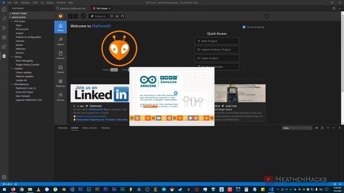Click Start Debugging in Debug group
Image resolution: width=344 pixels, height=193 pixels.
coord(24,61)
